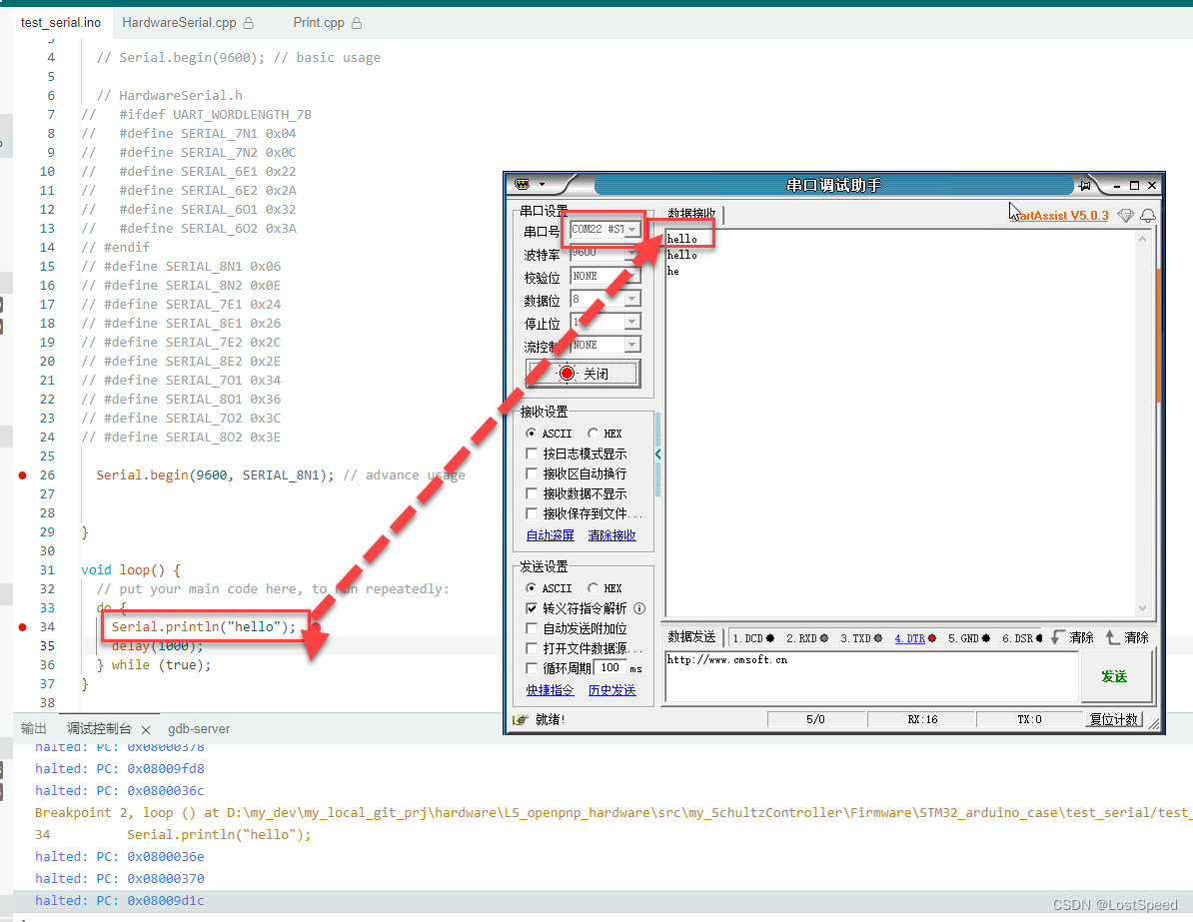The image size is (1193, 922).
Task: Switch to Print.cpp editor tab
Action: (327, 23)
